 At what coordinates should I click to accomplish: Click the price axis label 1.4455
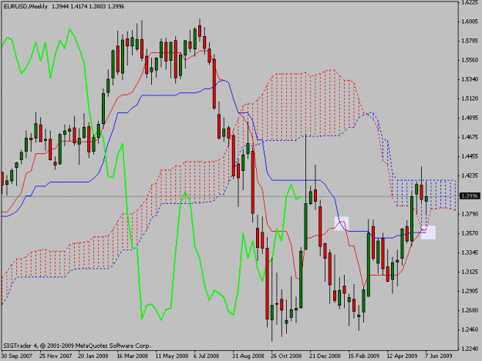pos(470,156)
